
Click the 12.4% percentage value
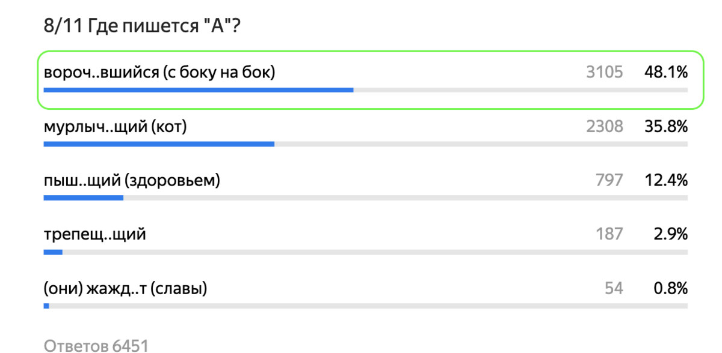tap(665, 180)
